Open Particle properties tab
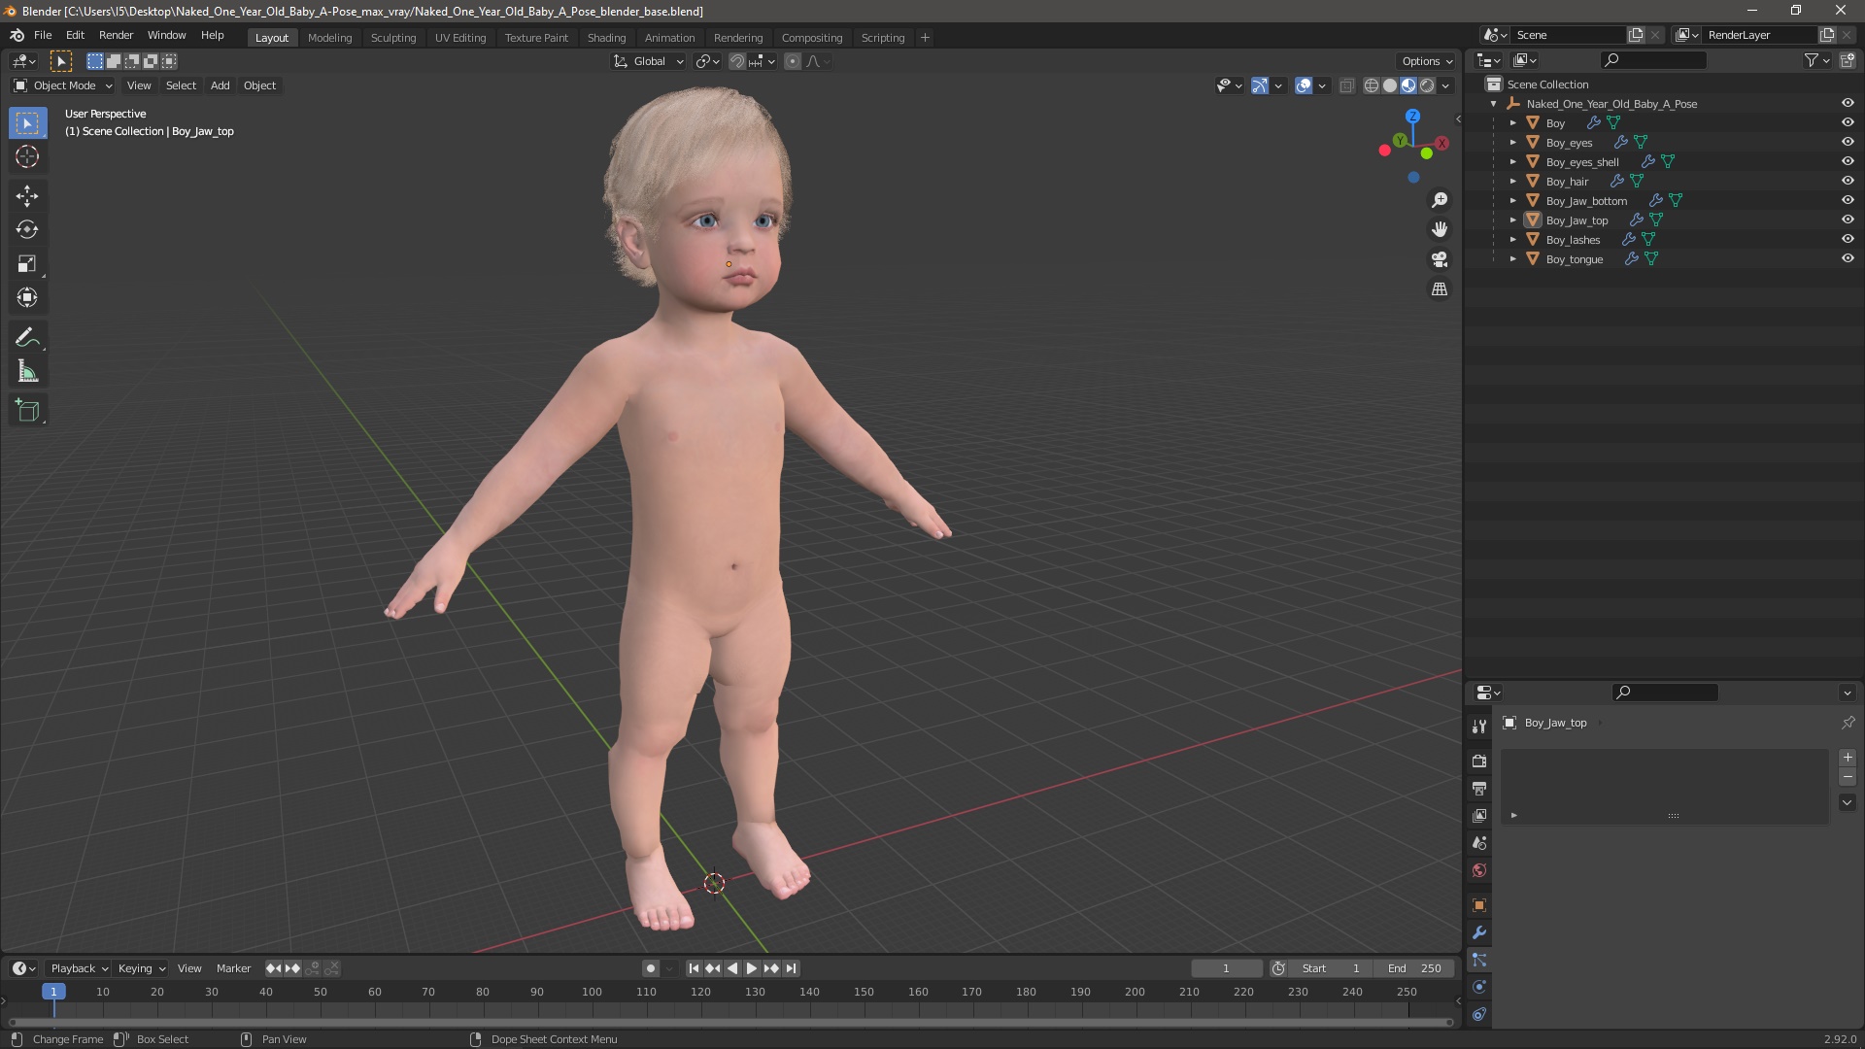1865x1049 pixels. (1479, 960)
